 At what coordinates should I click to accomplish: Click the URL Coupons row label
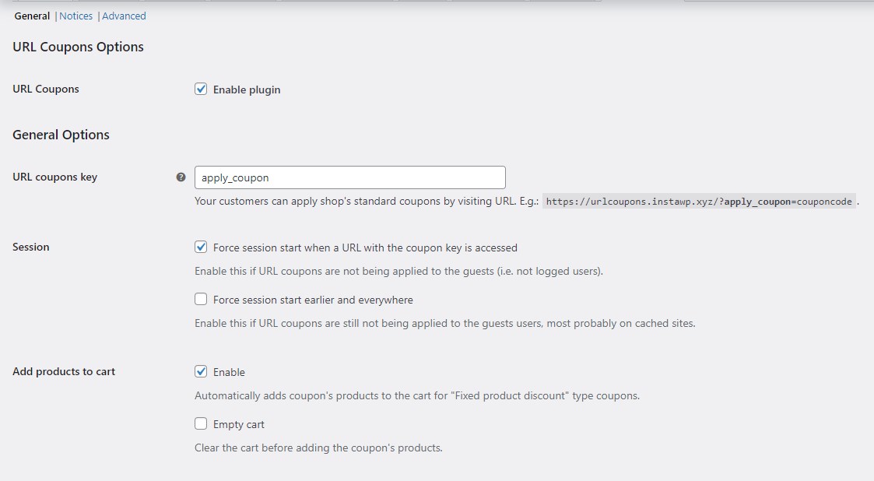(45, 89)
